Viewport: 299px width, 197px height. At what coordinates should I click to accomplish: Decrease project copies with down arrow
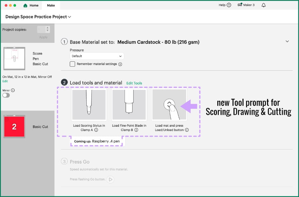click(48, 31)
